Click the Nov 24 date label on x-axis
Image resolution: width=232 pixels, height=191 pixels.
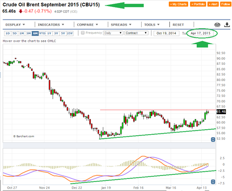44,187
